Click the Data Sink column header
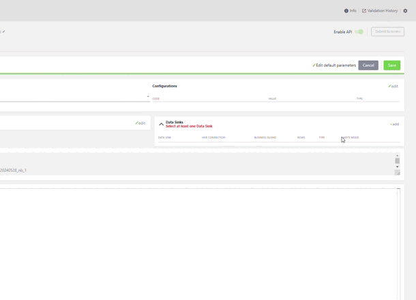The height and width of the screenshot is (300, 416). coord(164,138)
